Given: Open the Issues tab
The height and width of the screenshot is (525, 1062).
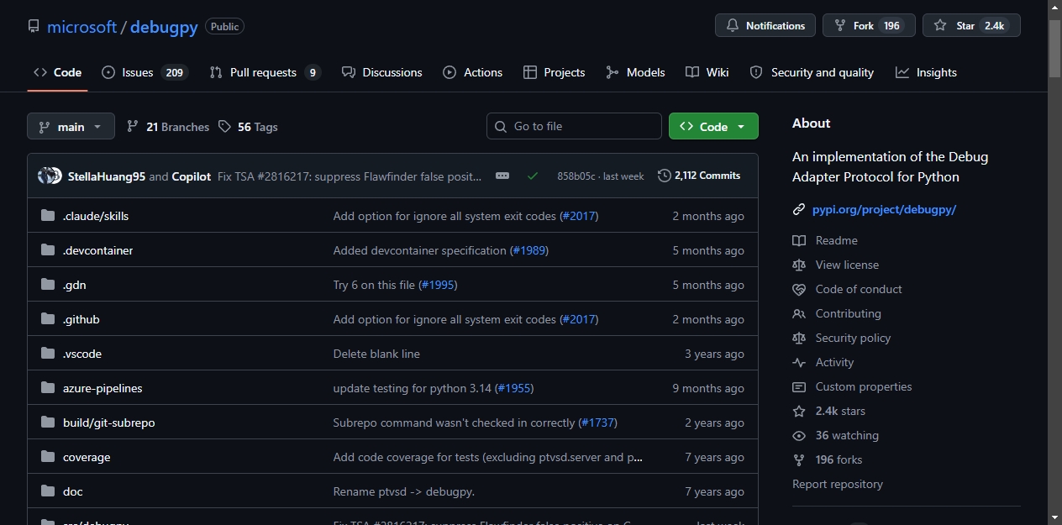Looking at the screenshot, I should (x=145, y=72).
